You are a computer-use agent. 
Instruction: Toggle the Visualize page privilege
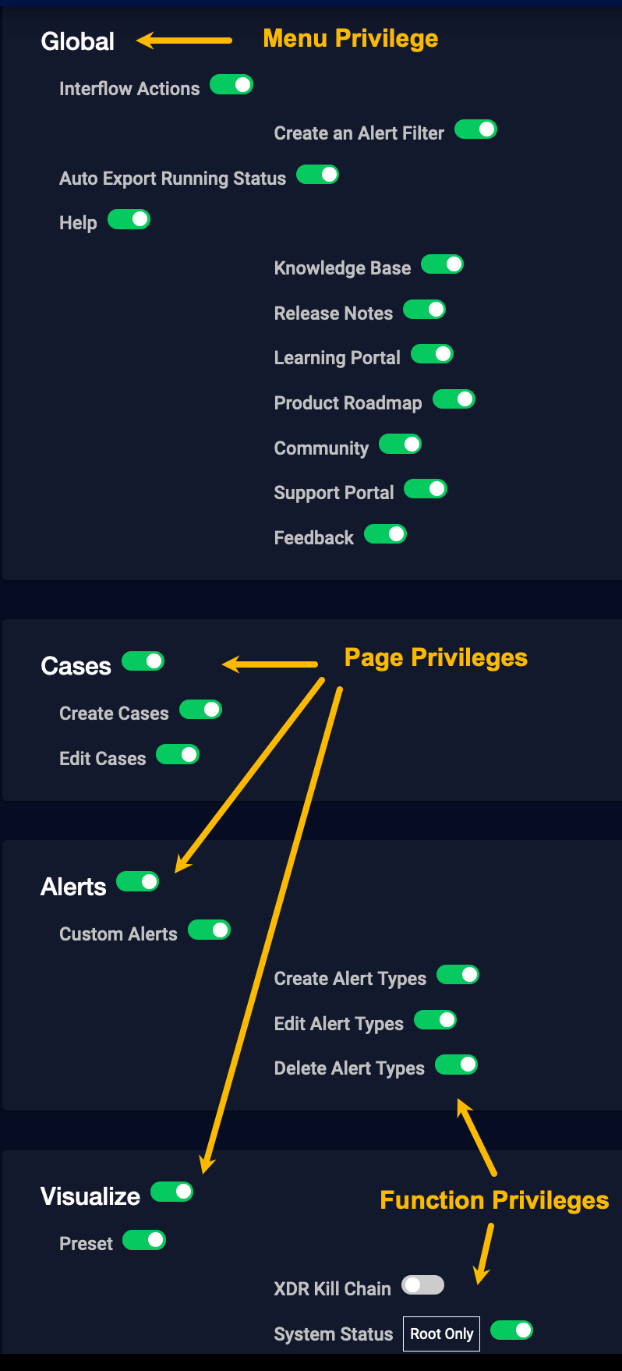click(171, 1192)
